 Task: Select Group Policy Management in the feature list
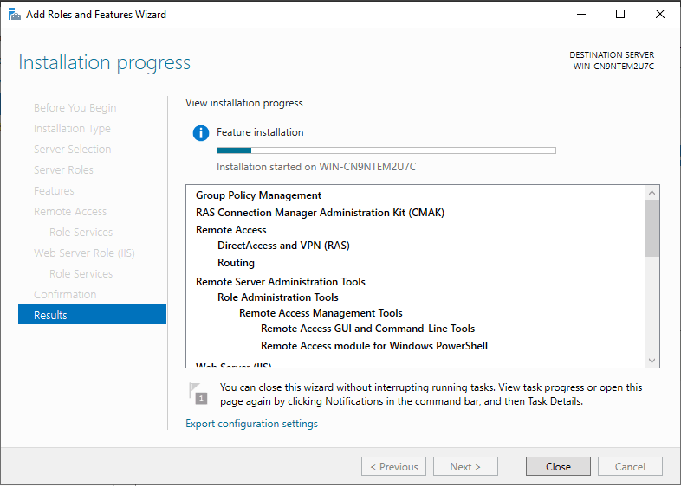click(258, 195)
